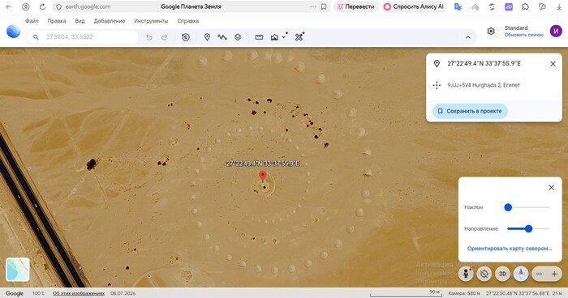Viewport: 568px width, 298px height.
Task: Open the Вид menu
Action: click(x=80, y=21)
